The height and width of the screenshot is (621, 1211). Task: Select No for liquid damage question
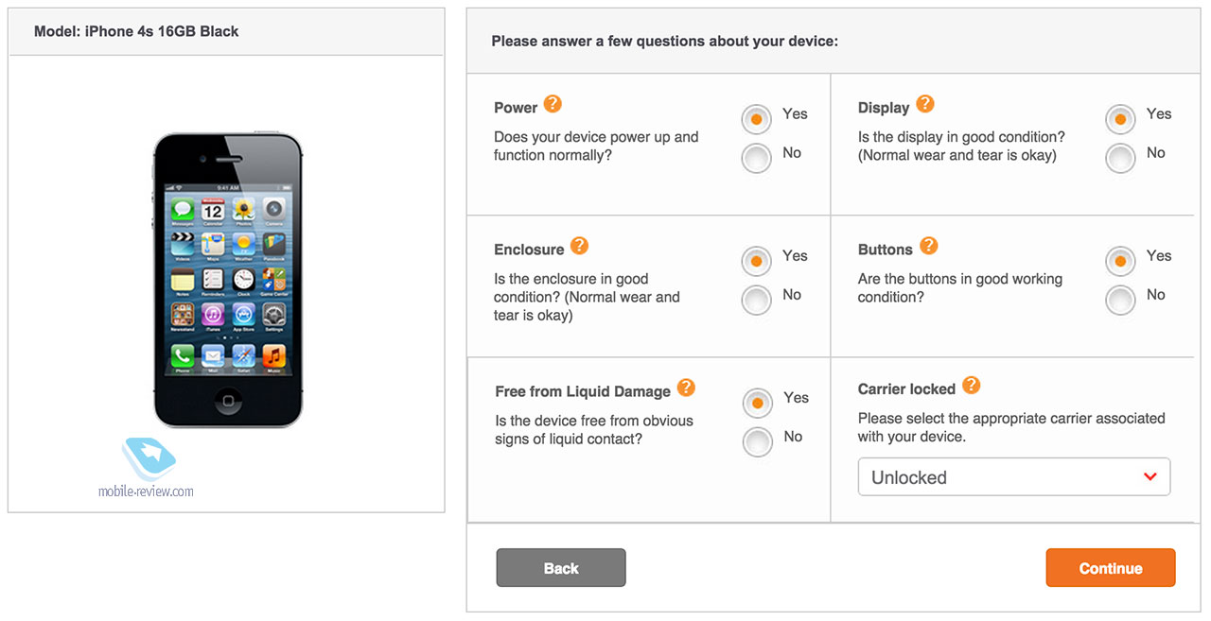[758, 441]
